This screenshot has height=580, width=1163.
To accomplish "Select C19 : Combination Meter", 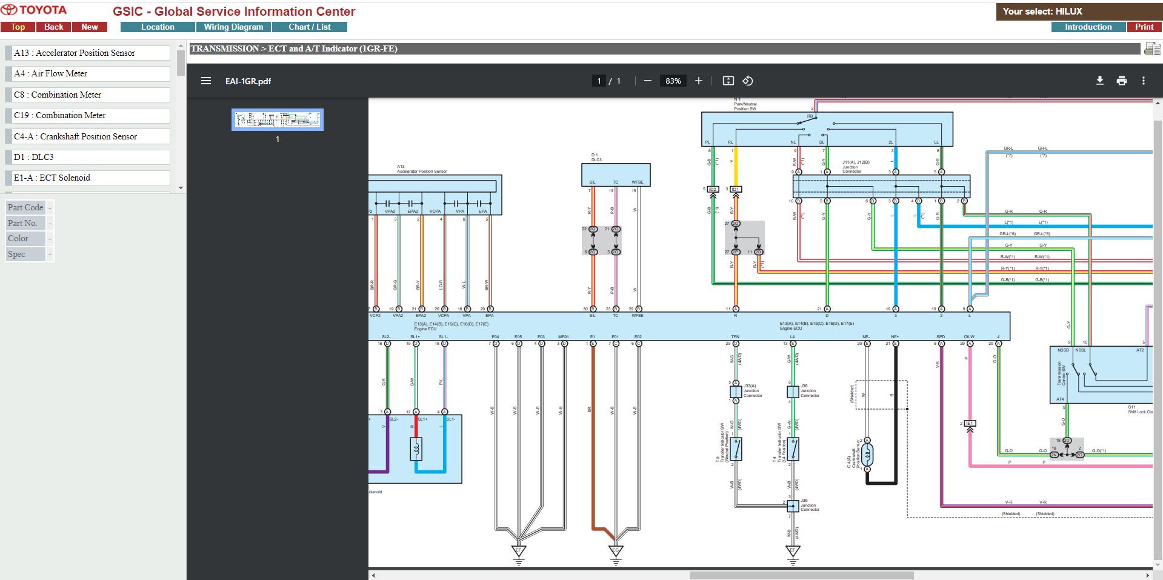I will 88,115.
